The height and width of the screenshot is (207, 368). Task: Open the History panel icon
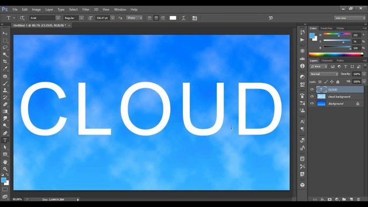(x=302, y=32)
